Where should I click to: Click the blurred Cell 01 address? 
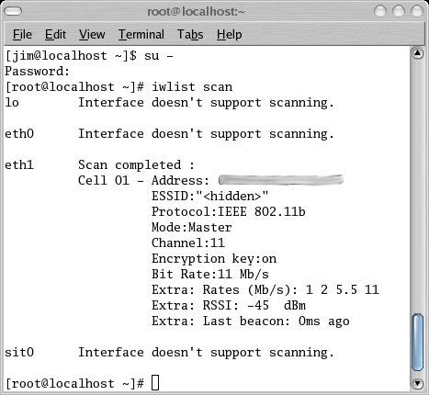tap(281, 180)
